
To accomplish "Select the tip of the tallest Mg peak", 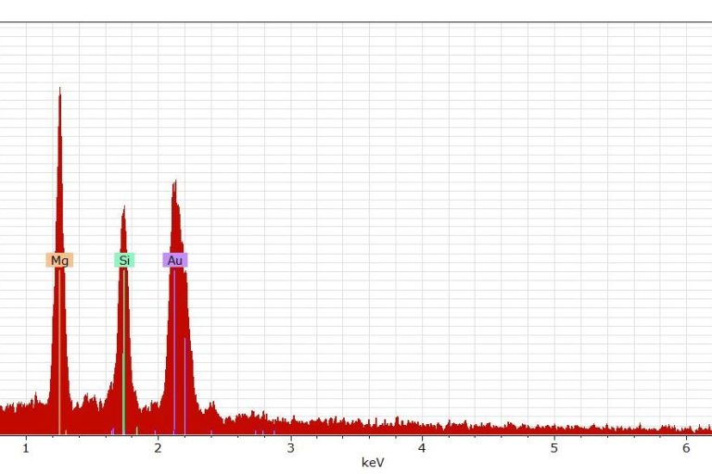I will pyautogui.click(x=60, y=90).
